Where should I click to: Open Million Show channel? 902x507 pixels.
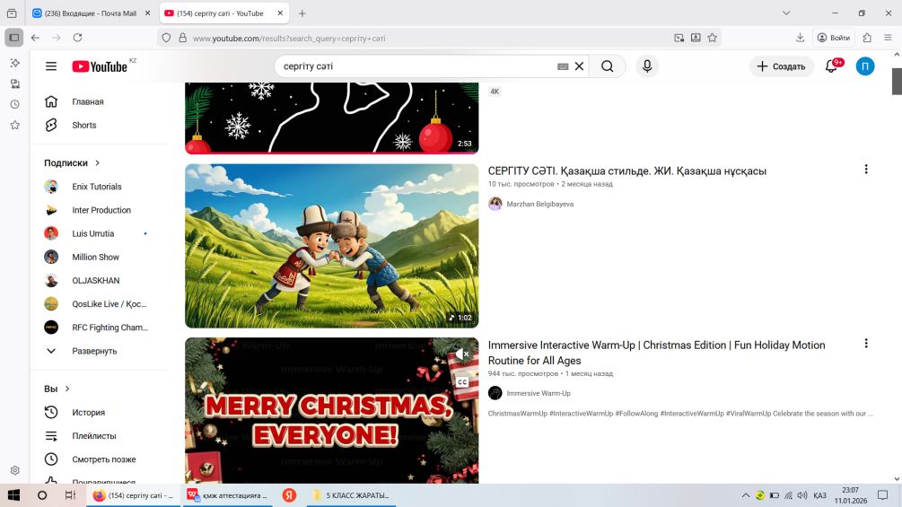98,258
